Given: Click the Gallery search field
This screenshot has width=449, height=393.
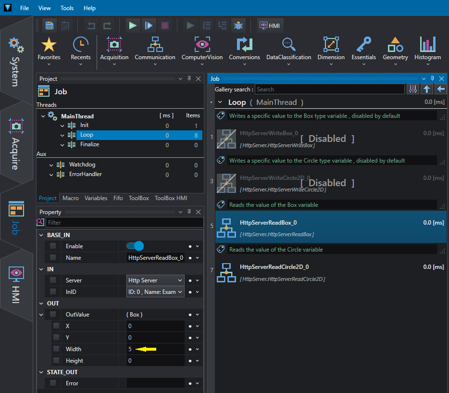Looking at the screenshot, I should point(330,89).
